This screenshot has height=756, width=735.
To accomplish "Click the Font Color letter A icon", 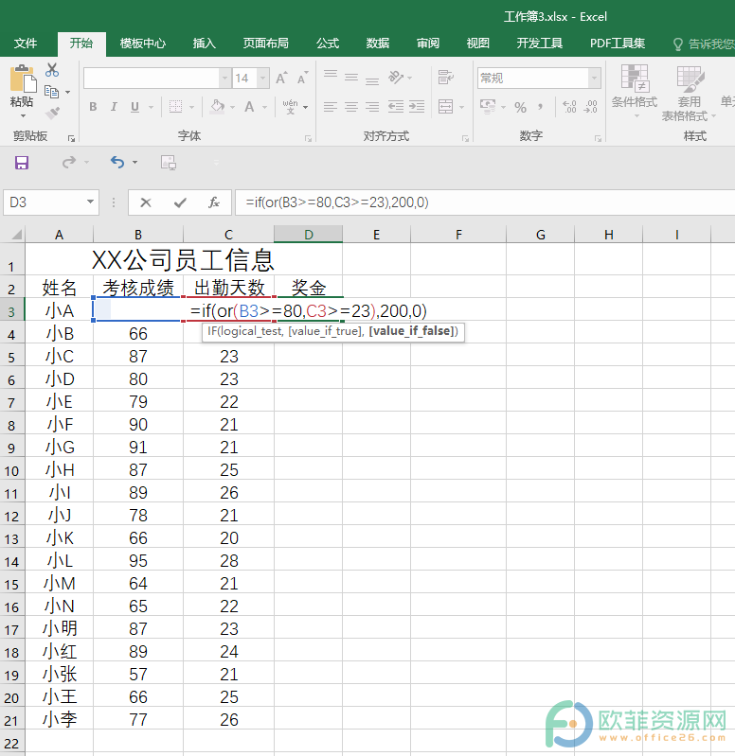I will pos(249,107).
